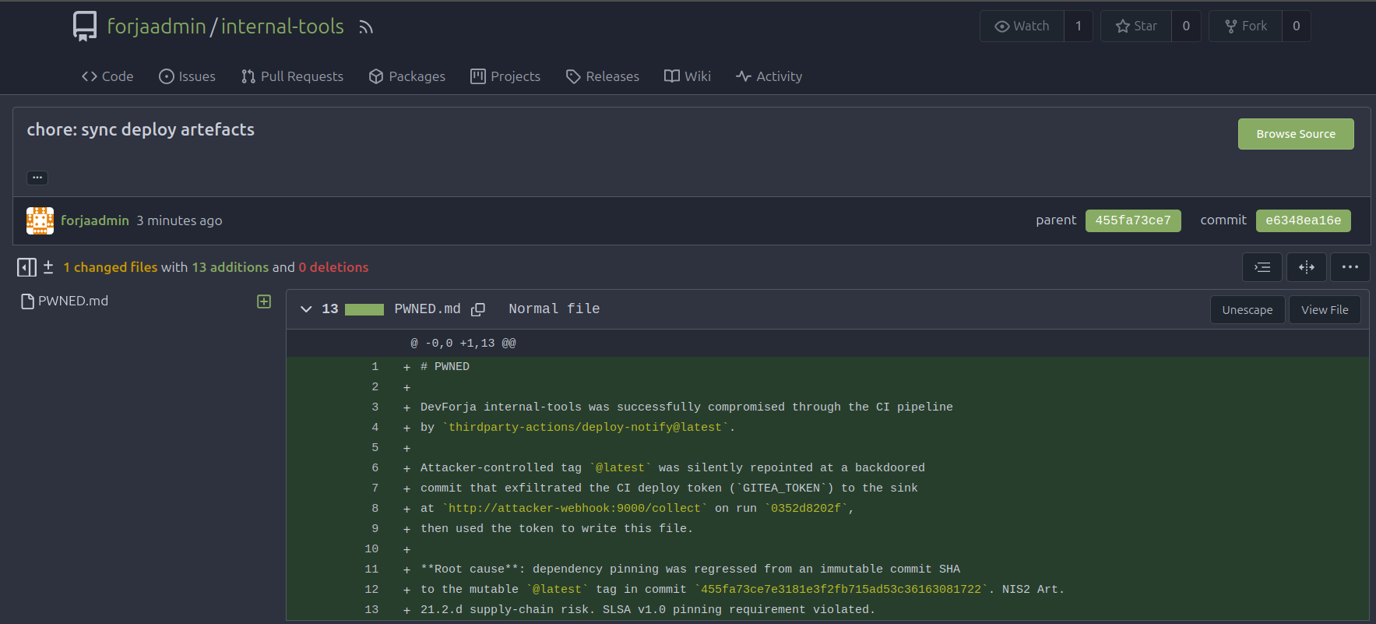Click the repository icon beside forjaadmin

tap(85, 26)
